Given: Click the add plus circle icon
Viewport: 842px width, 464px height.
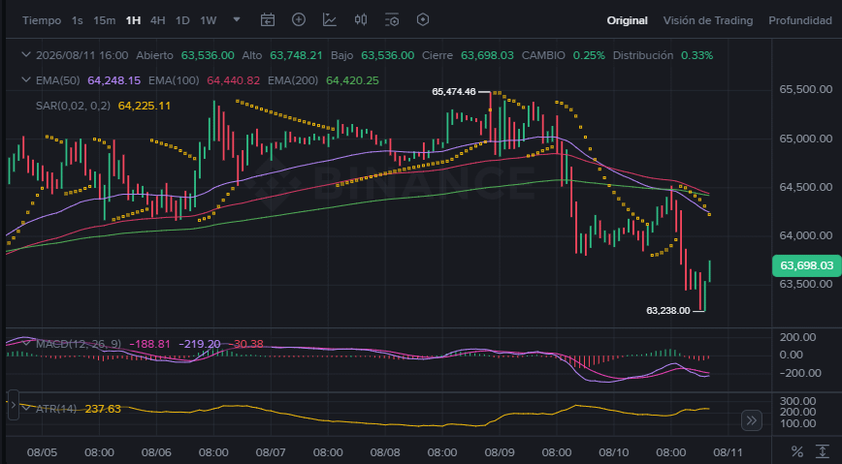Looking at the screenshot, I should (299, 19).
